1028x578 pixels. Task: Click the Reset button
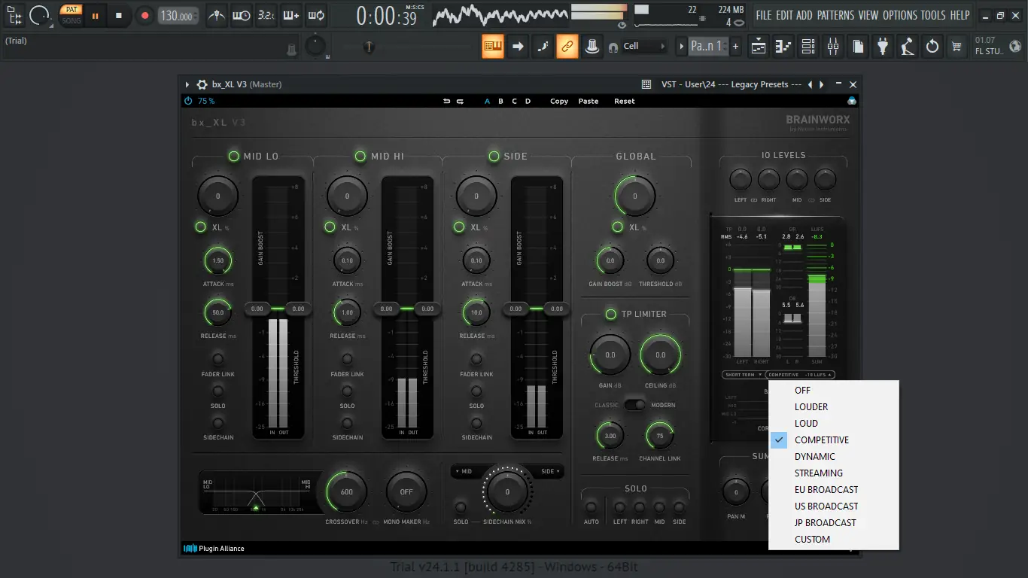click(624, 101)
